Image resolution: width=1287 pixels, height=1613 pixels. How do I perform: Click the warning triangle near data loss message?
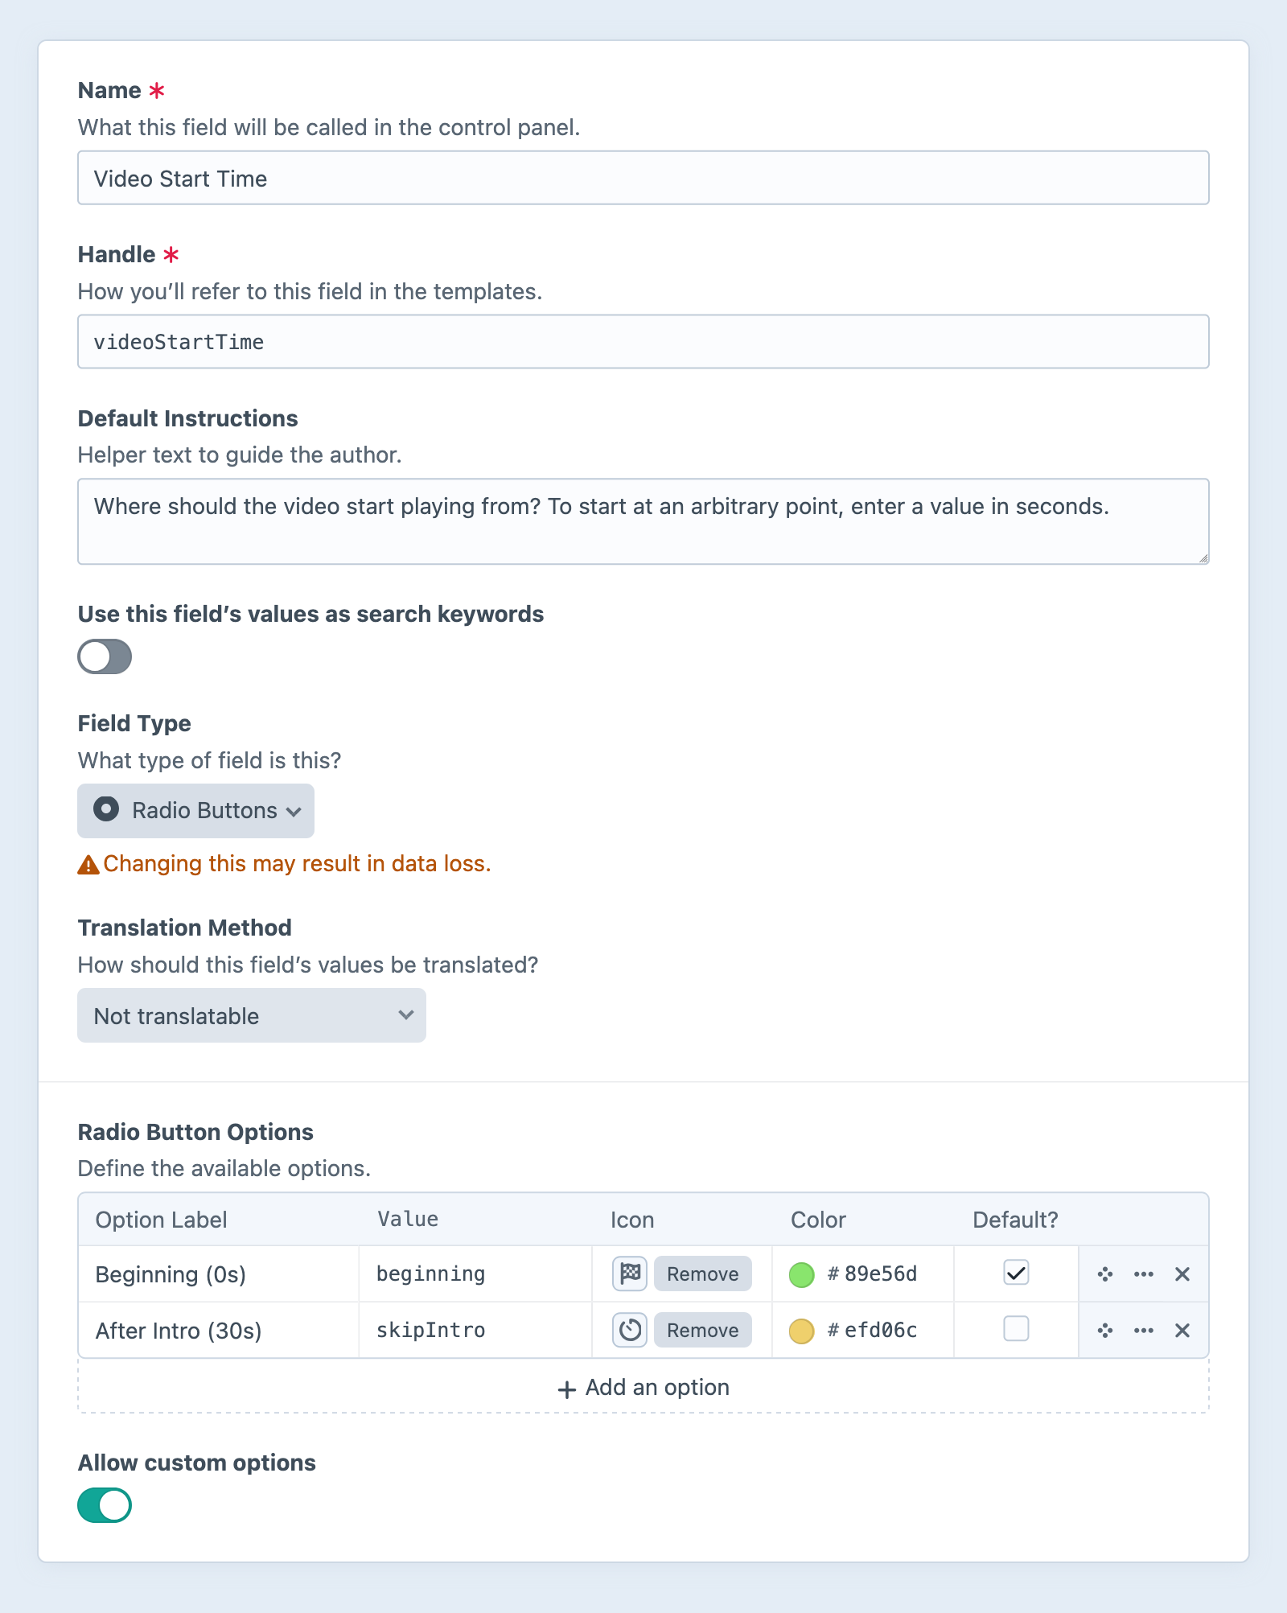pos(88,864)
